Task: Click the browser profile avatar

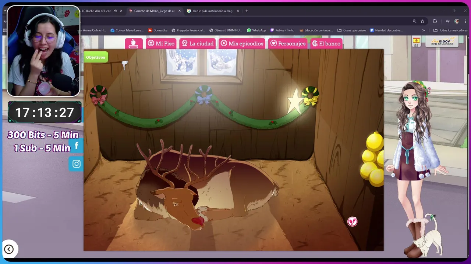Action: (457, 21)
